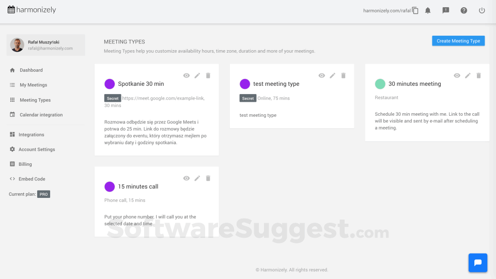Edit the 30 minutes meeting card
This screenshot has width=496, height=279.
(x=468, y=75)
